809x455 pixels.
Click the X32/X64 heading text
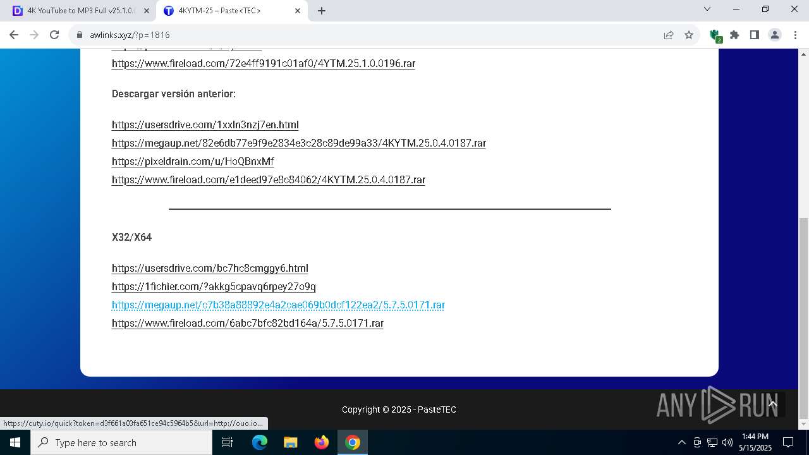[x=131, y=237]
